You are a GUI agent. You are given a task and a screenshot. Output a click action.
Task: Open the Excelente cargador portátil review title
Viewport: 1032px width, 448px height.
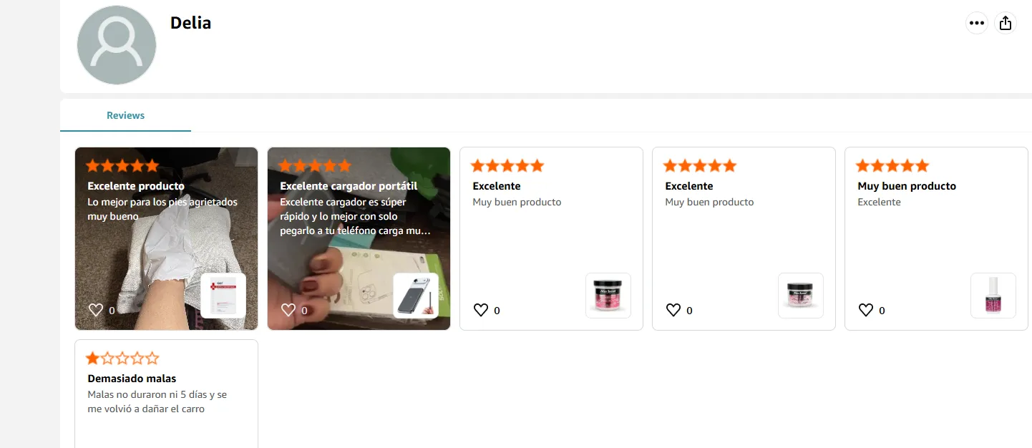click(x=349, y=186)
